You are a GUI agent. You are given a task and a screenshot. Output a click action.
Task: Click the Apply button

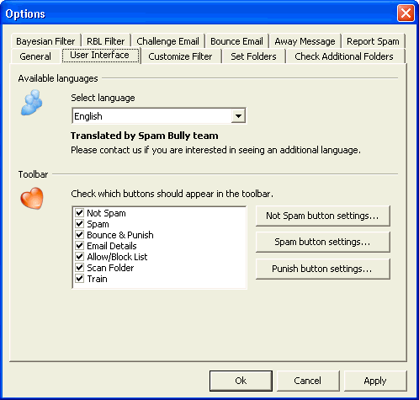tap(375, 381)
